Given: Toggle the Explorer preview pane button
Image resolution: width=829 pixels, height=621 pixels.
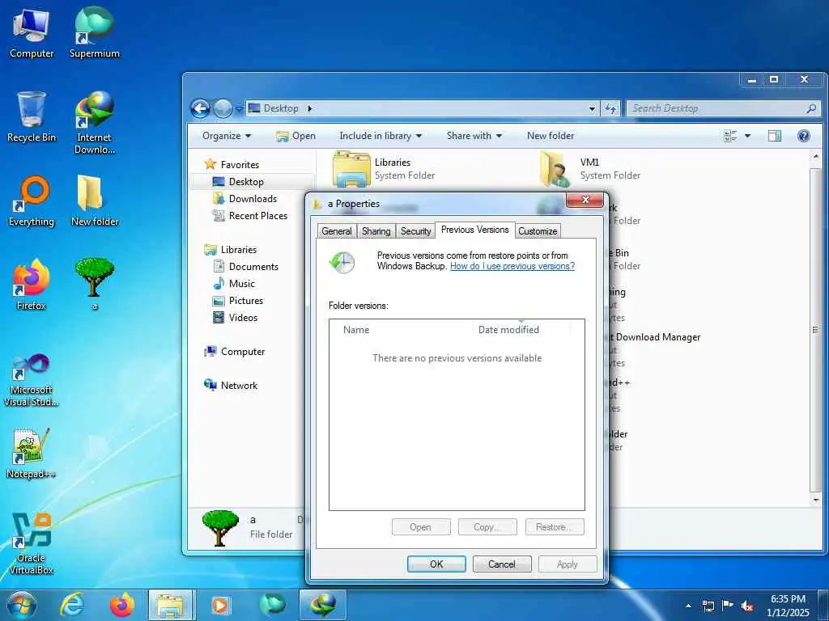Looking at the screenshot, I should coord(775,136).
